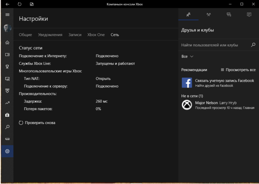Image resolution: width=259 pixels, height=184 pixels.
Task: Open the Xbox One settings tab
Action: (x=96, y=34)
